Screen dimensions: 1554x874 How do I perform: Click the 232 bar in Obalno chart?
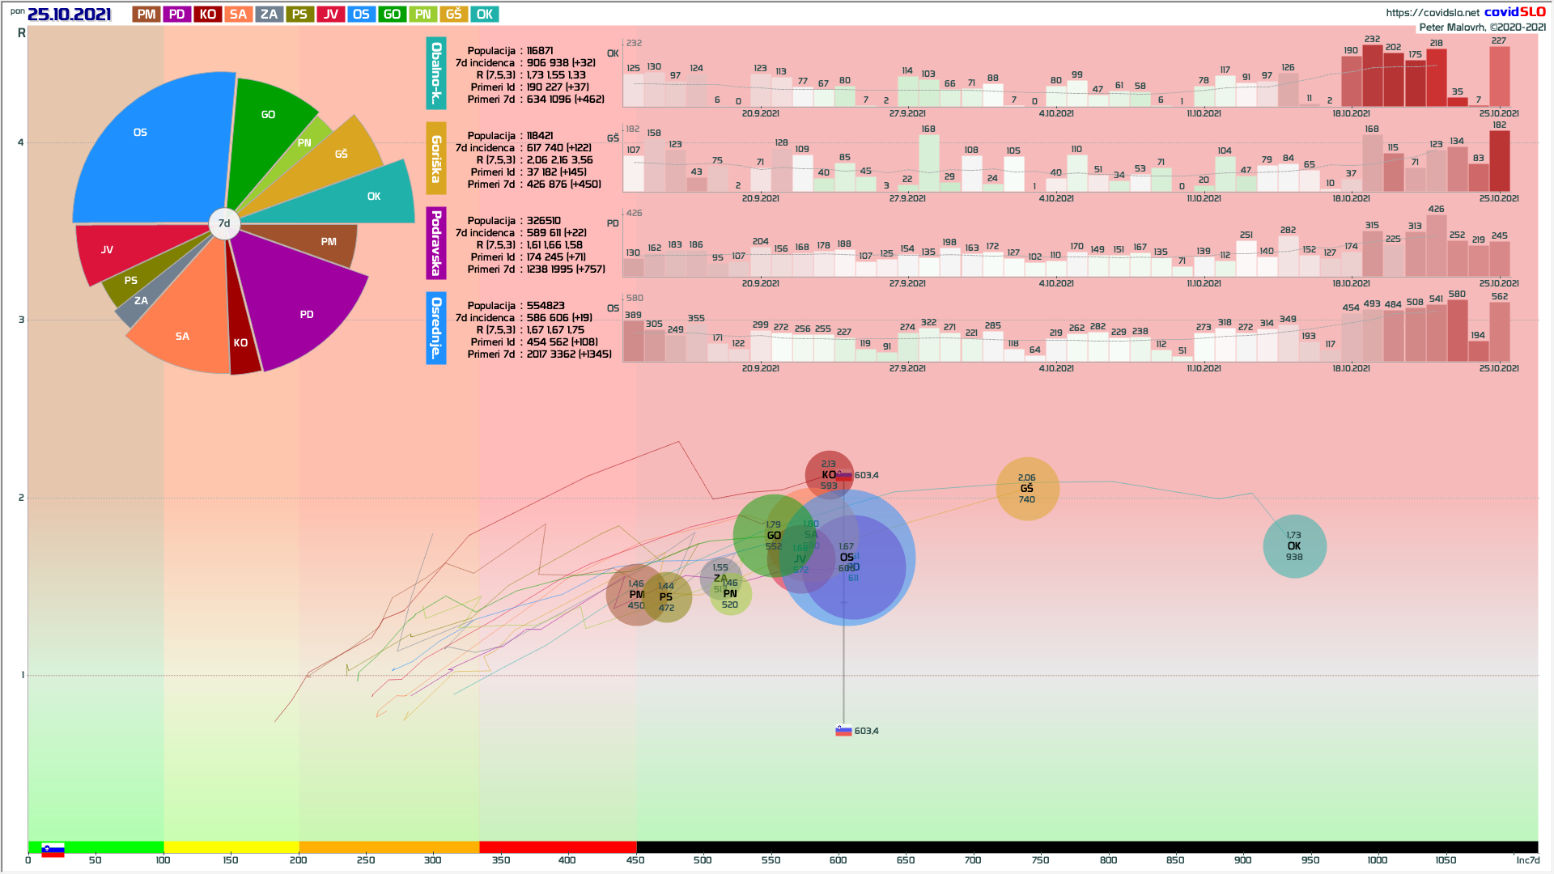(1372, 76)
